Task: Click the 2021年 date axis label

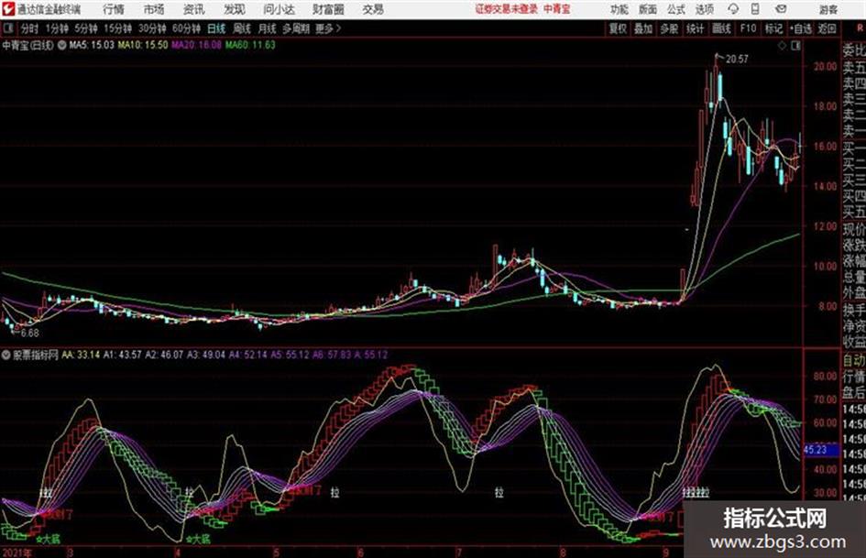Action: pyautogui.click(x=16, y=553)
